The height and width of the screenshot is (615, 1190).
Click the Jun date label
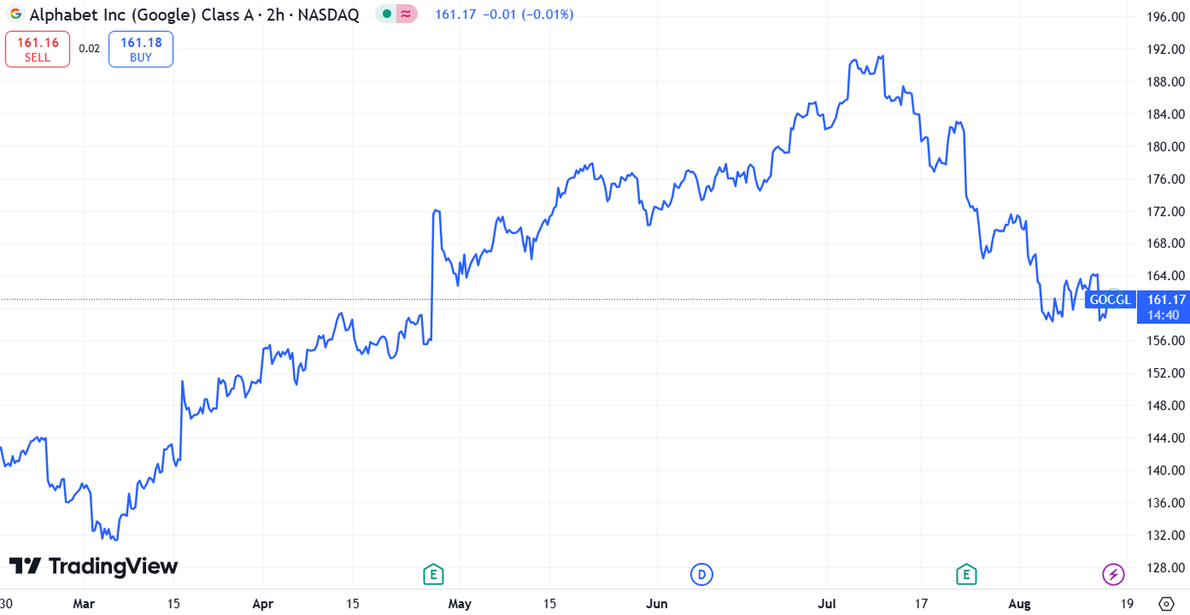click(656, 604)
